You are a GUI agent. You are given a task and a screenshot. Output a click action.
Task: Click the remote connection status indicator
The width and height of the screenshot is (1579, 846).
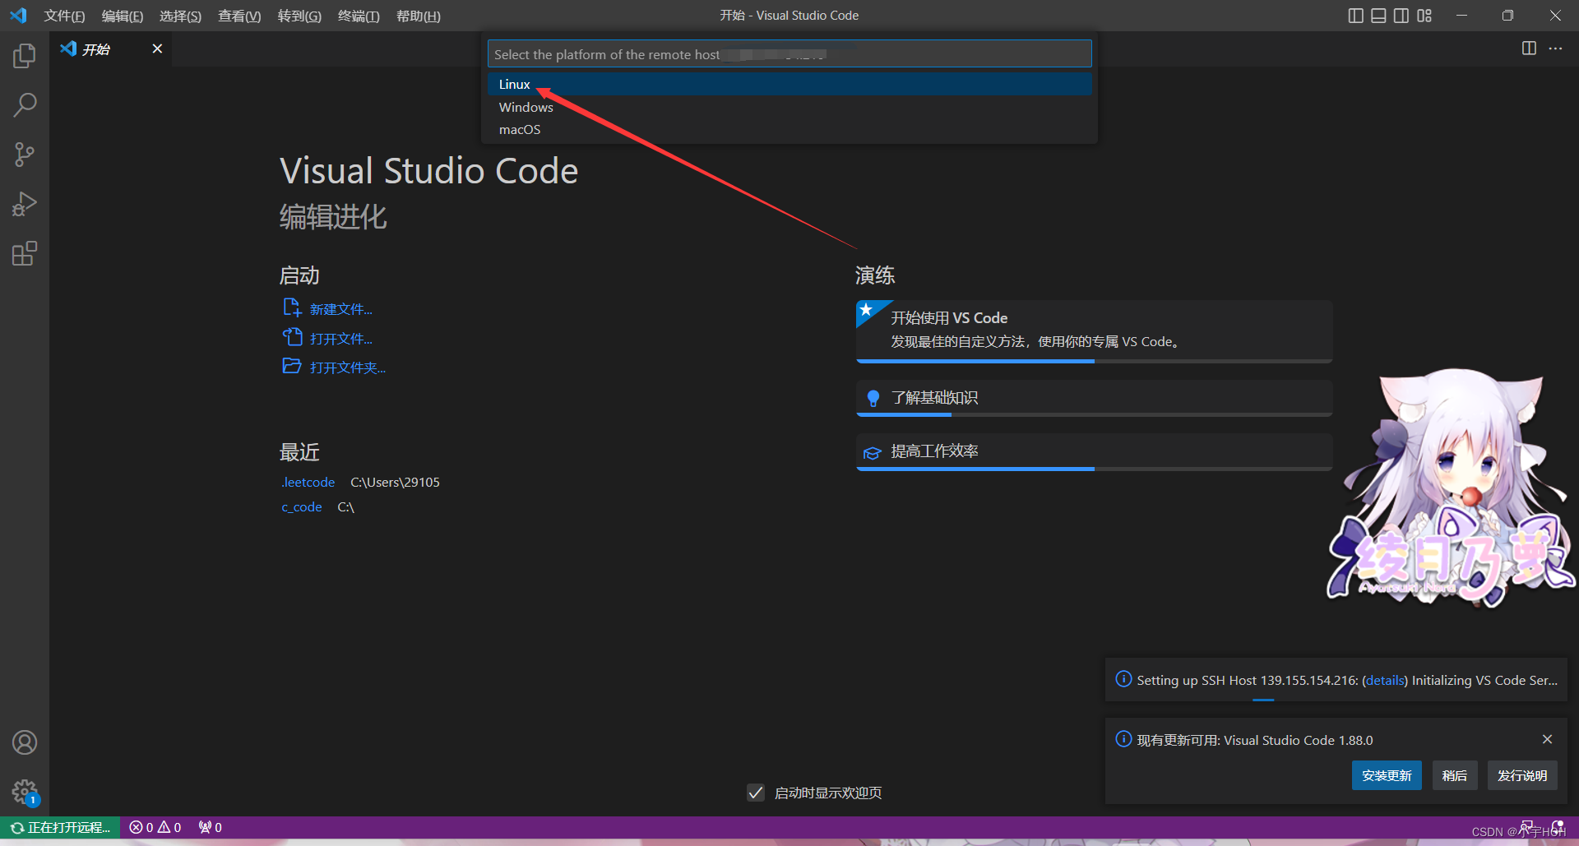[x=60, y=827]
